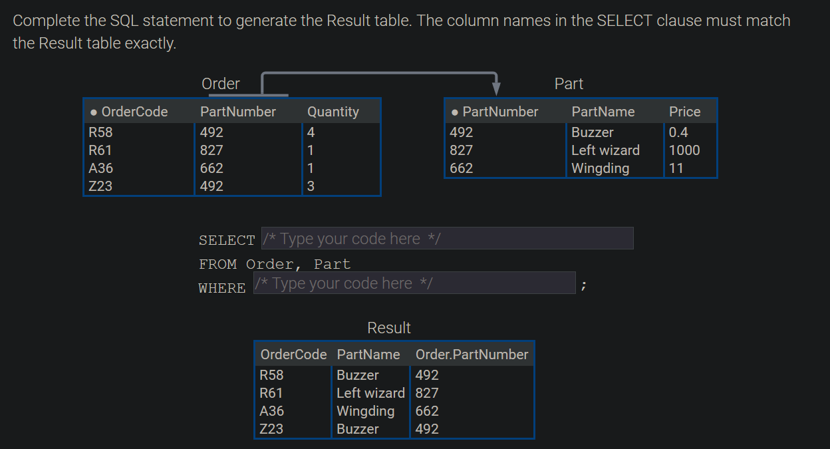This screenshot has height=449, width=830.
Task: Click inside the SELECT clause input field
Action: coord(447,238)
